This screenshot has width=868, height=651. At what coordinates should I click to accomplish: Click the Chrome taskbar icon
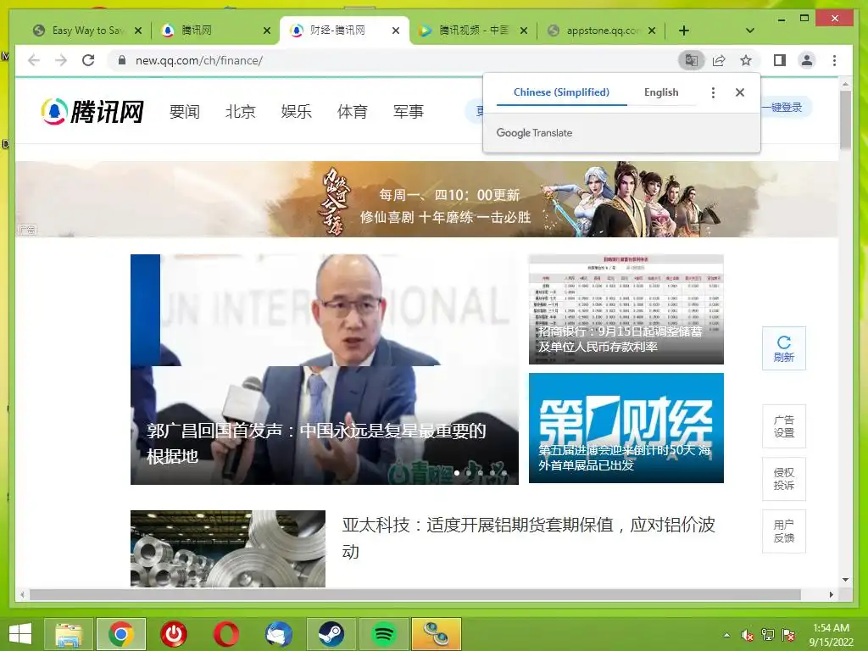point(120,634)
